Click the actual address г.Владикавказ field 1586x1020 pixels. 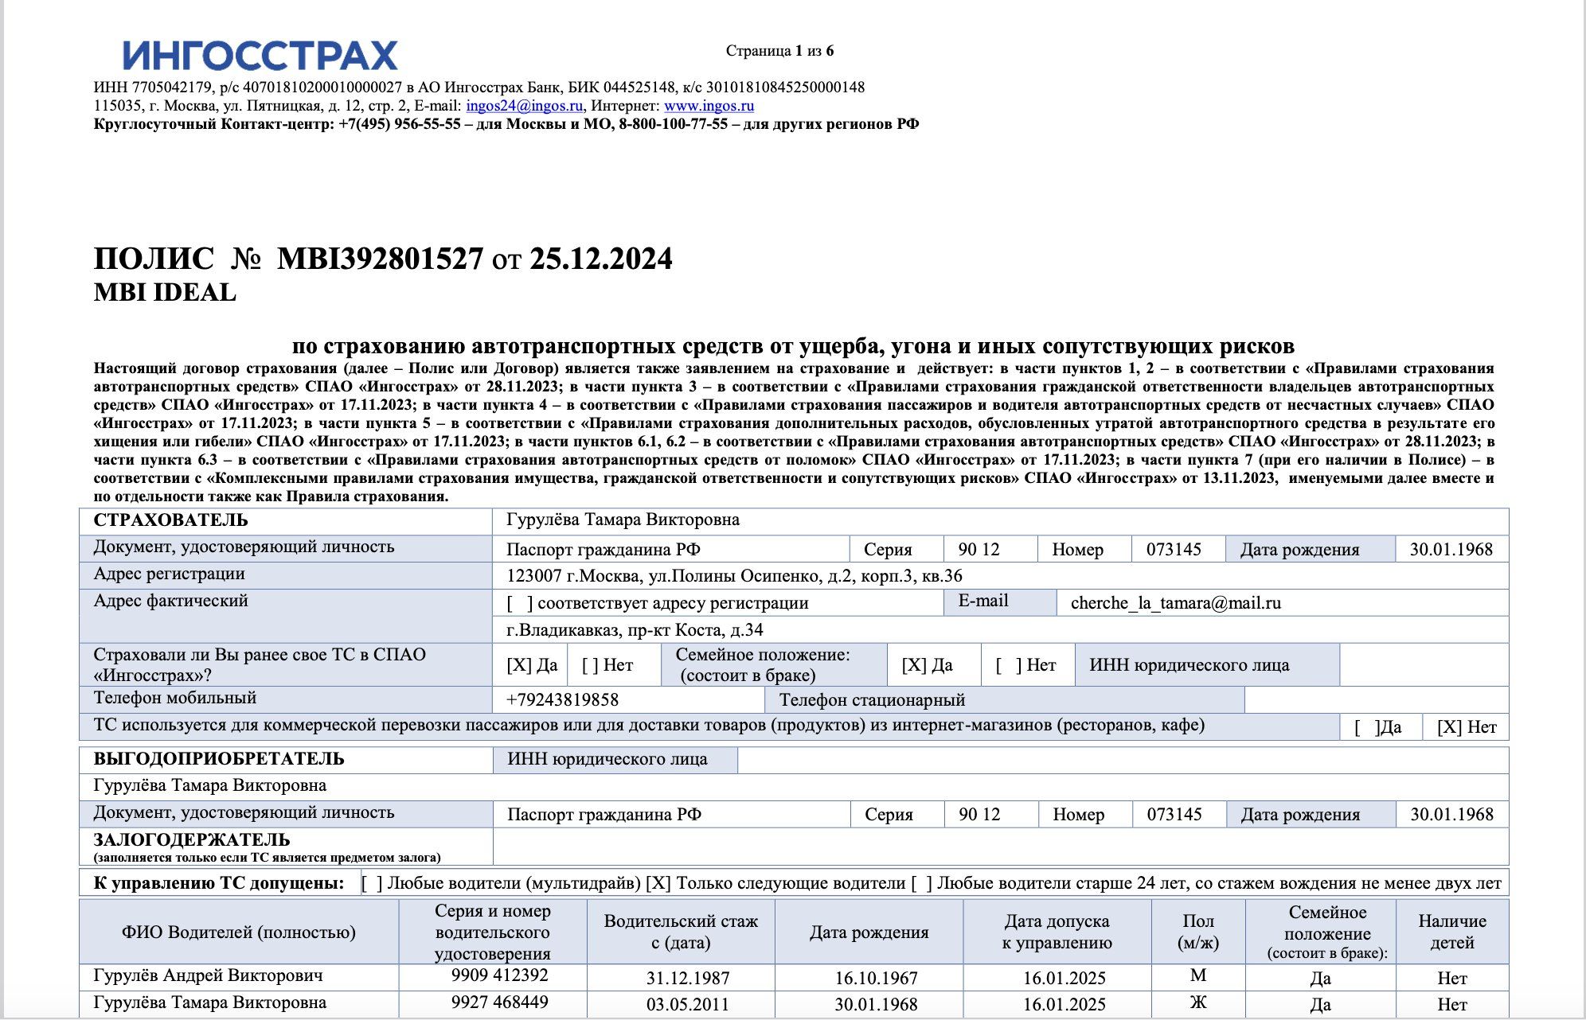click(635, 630)
